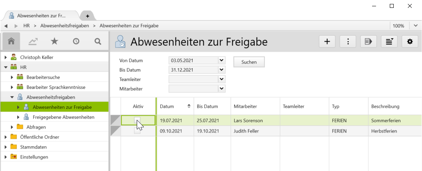Click Abwesenheitsfreigaben in the breadcrumb
This screenshot has width=422, height=171.
coord(64,26)
